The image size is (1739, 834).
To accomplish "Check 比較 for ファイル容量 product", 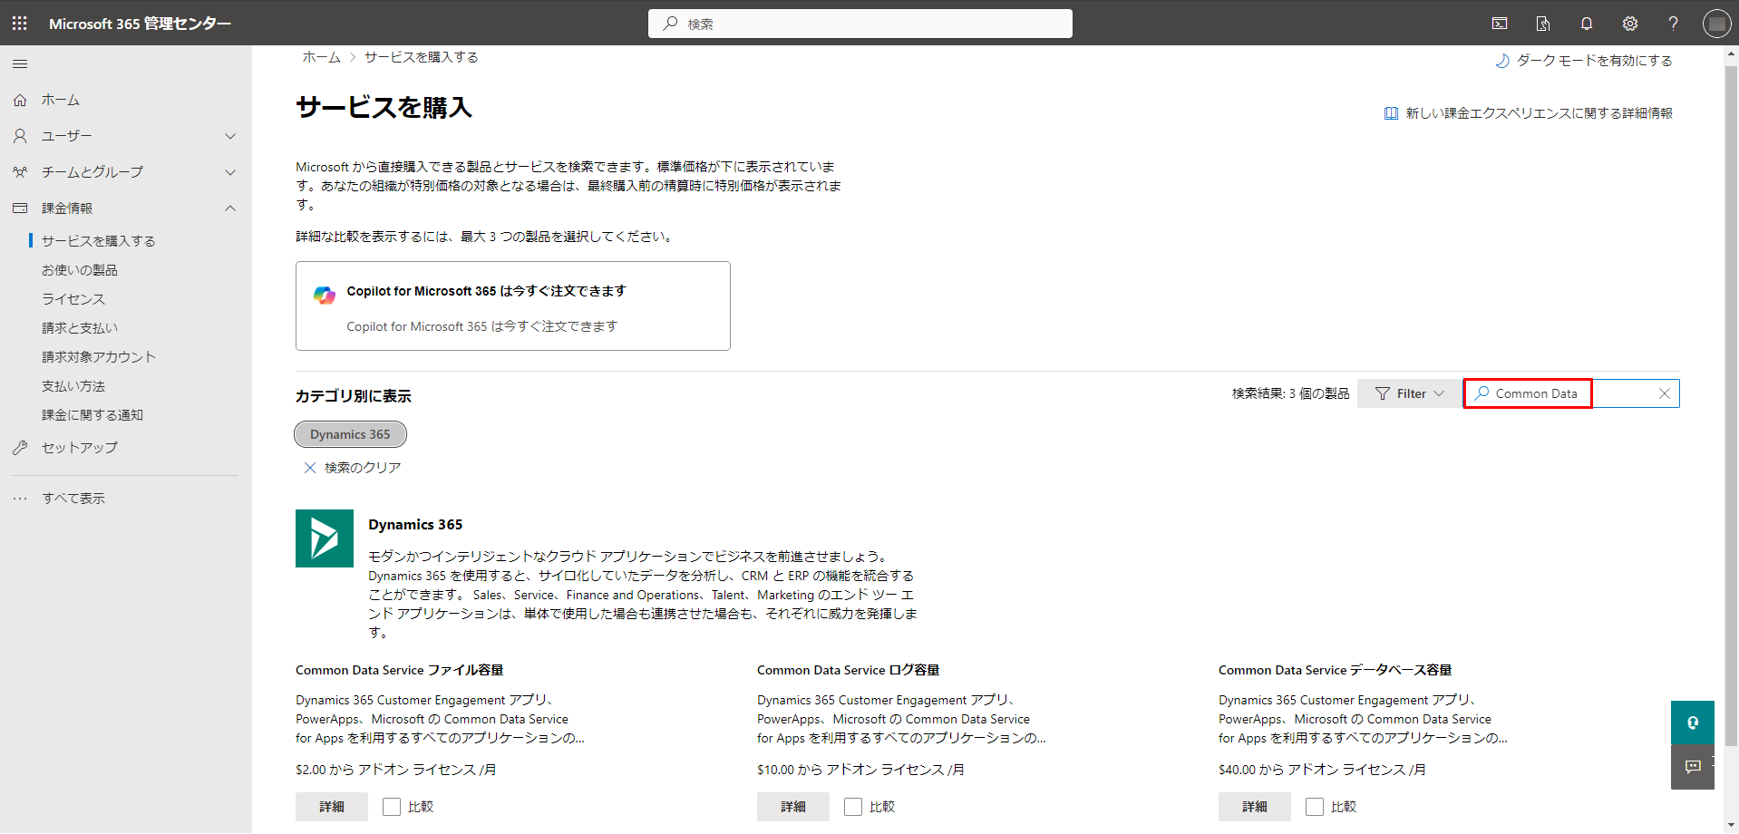I will point(392,807).
